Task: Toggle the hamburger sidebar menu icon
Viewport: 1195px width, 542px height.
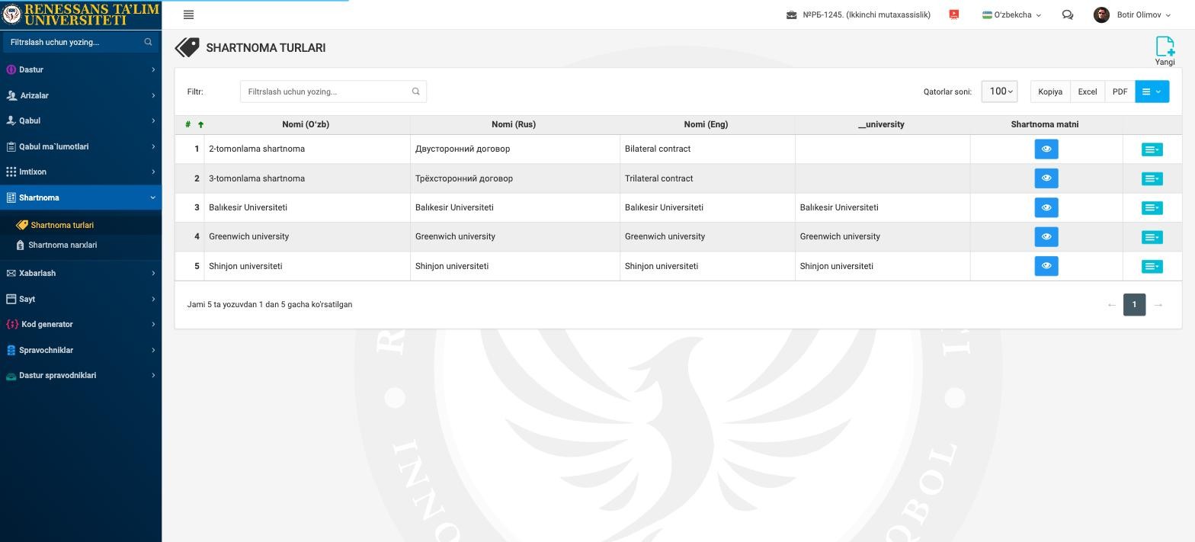Action: [x=189, y=14]
